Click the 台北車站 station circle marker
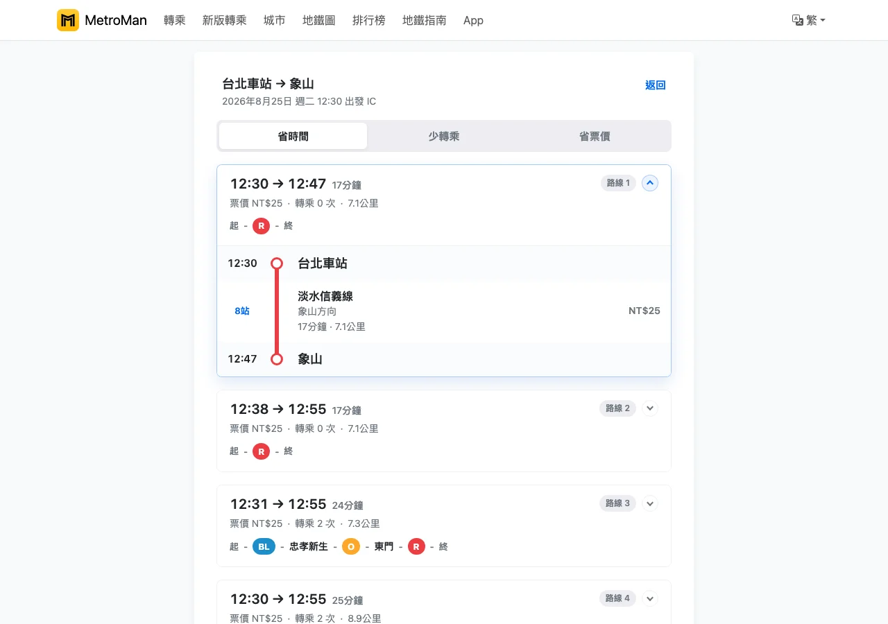 [x=277, y=263]
